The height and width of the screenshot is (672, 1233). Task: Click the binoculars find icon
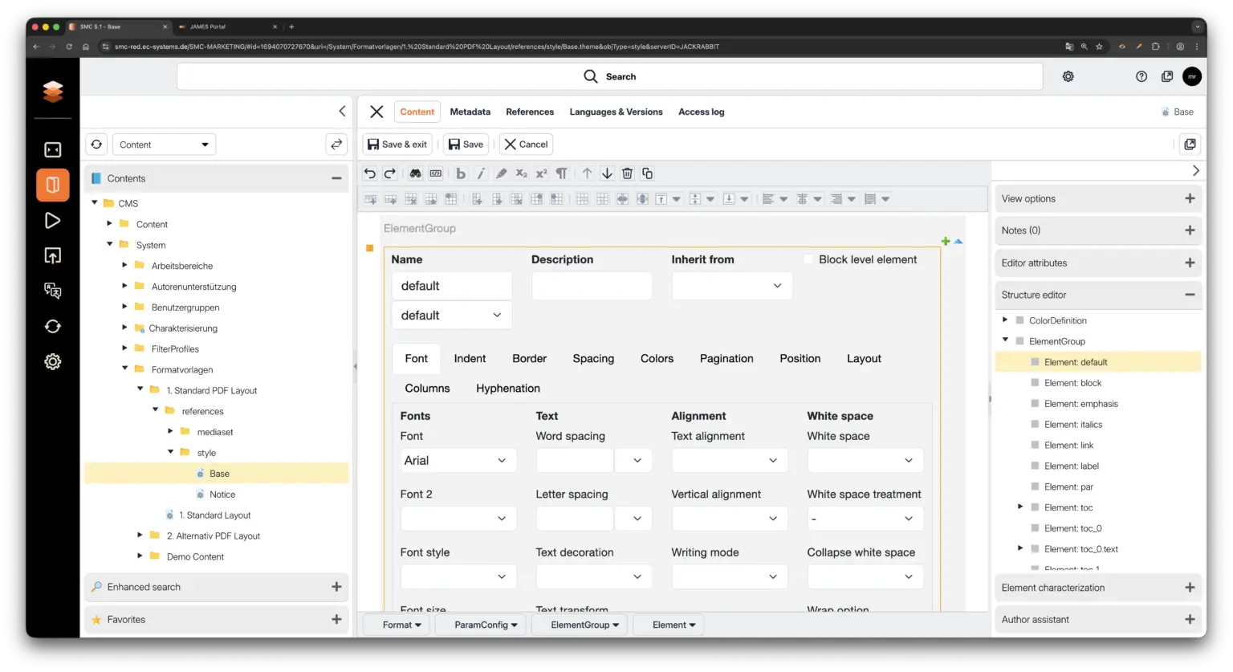pyautogui.click(x=415, y=173)
